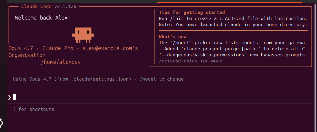Click the "Using Opus 4.7" status message
Image resolution: width=317 pixels, height=132 pixels.
(32, 79)
